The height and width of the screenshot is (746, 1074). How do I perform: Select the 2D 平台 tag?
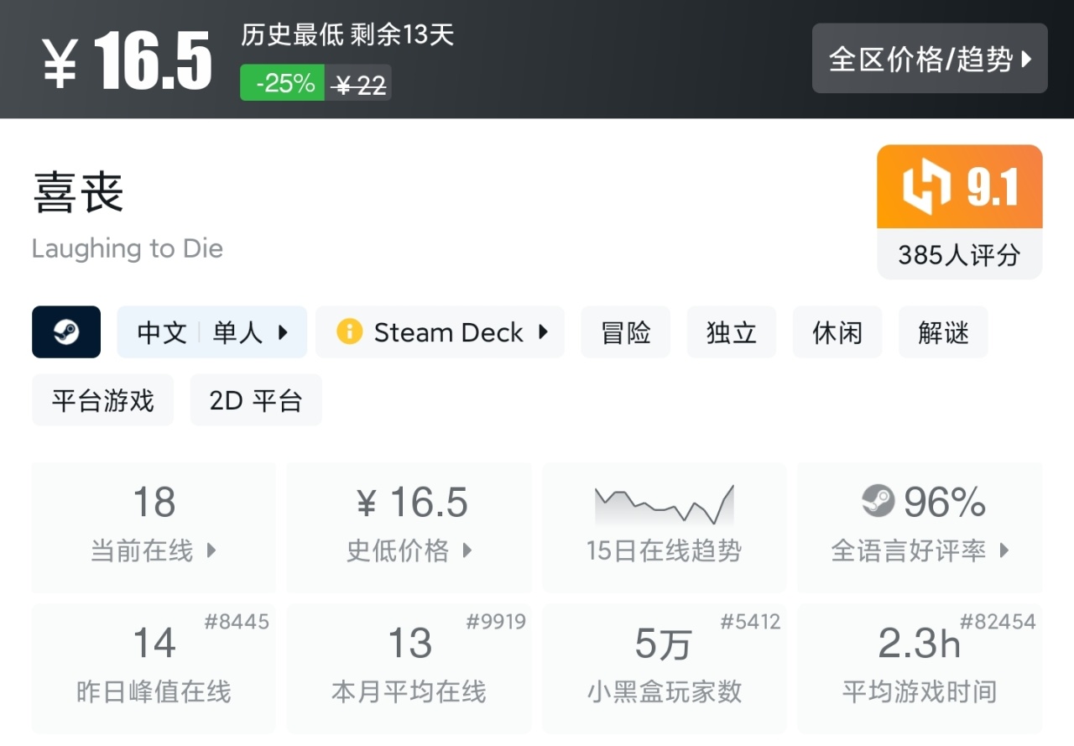(256, 400)
